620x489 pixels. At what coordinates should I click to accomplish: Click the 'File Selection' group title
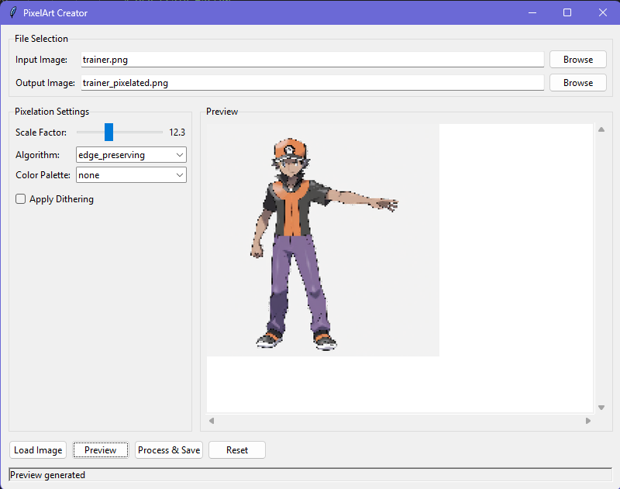[42, 39]
